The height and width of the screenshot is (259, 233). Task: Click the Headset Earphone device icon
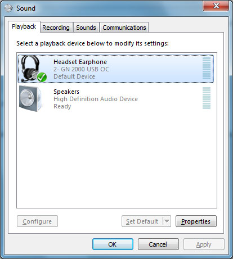33,69
